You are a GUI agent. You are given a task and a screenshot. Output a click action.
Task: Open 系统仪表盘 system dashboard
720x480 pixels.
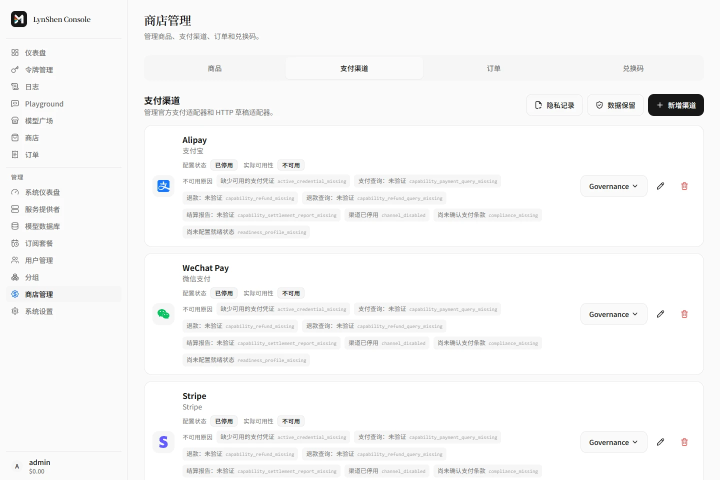(x=63, y=192)
